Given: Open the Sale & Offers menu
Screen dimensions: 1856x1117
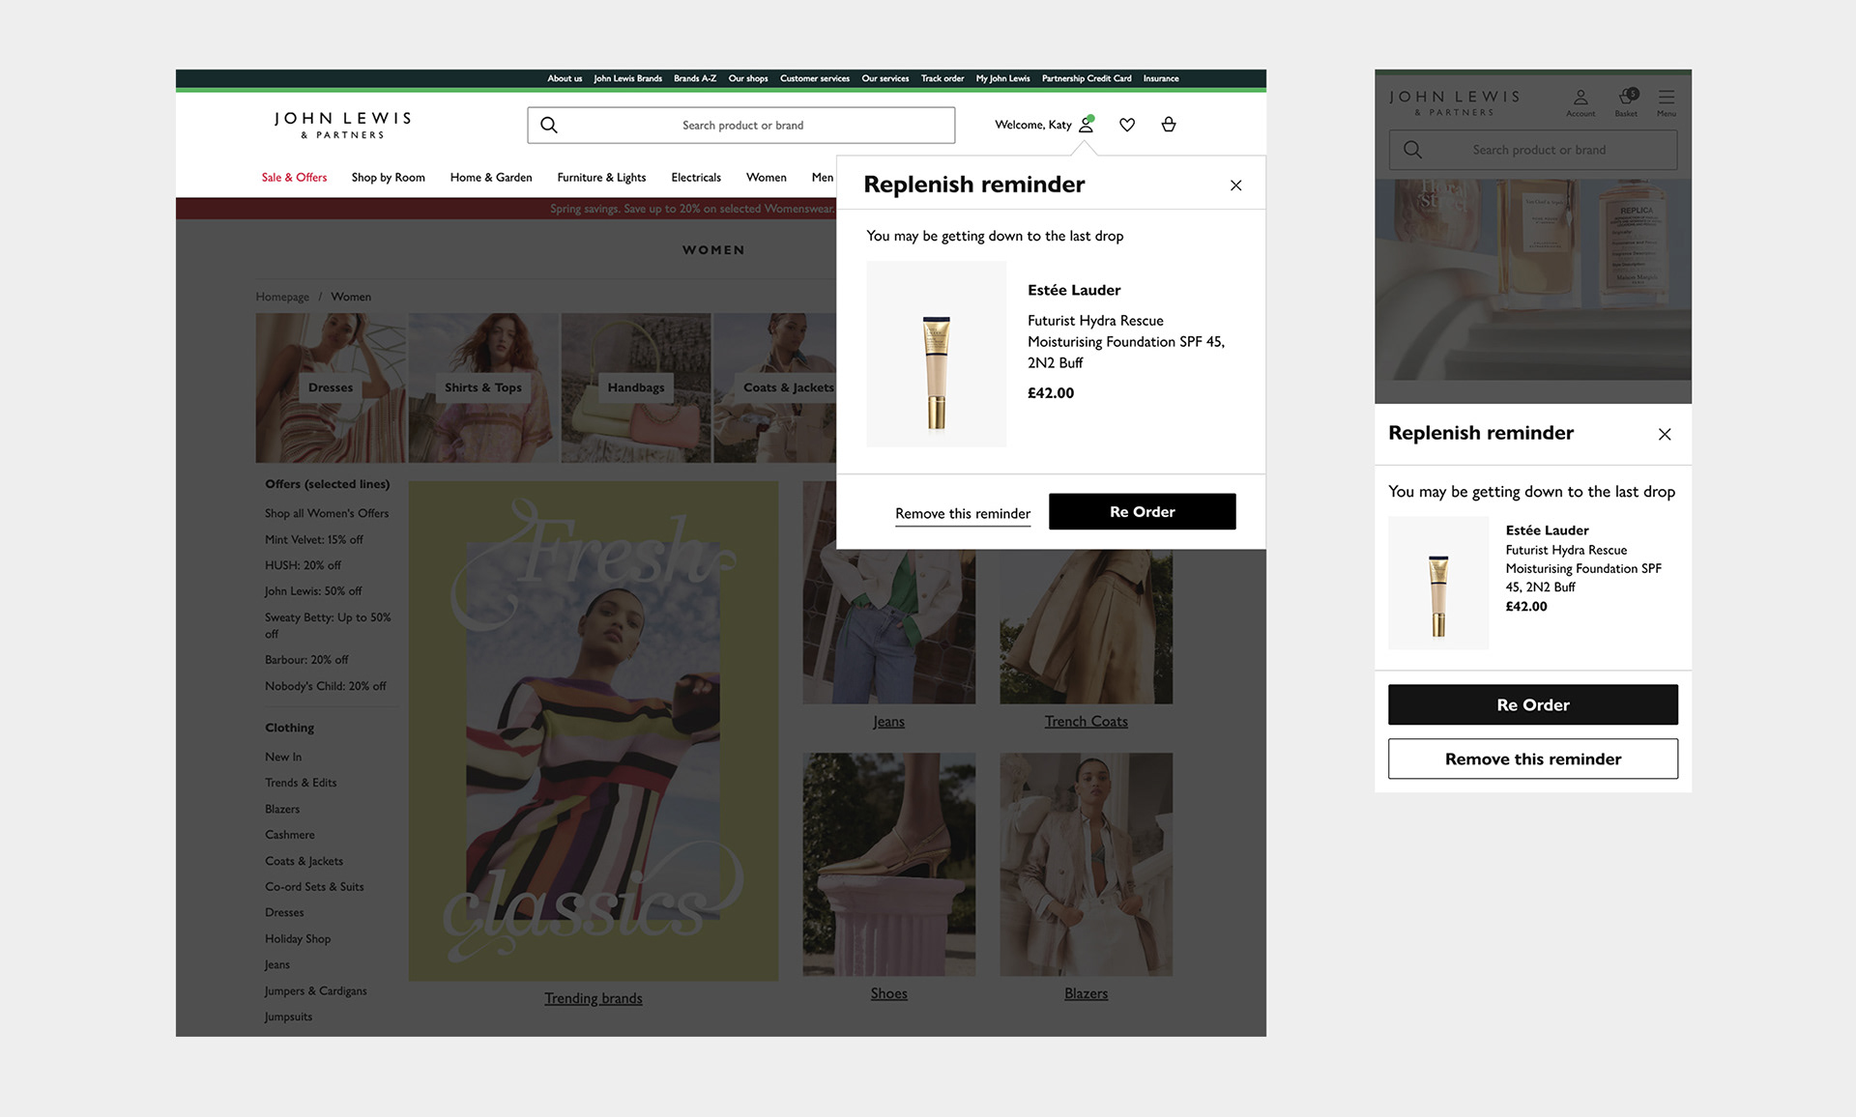Looking at the screenshot, I should coord(294,178).
